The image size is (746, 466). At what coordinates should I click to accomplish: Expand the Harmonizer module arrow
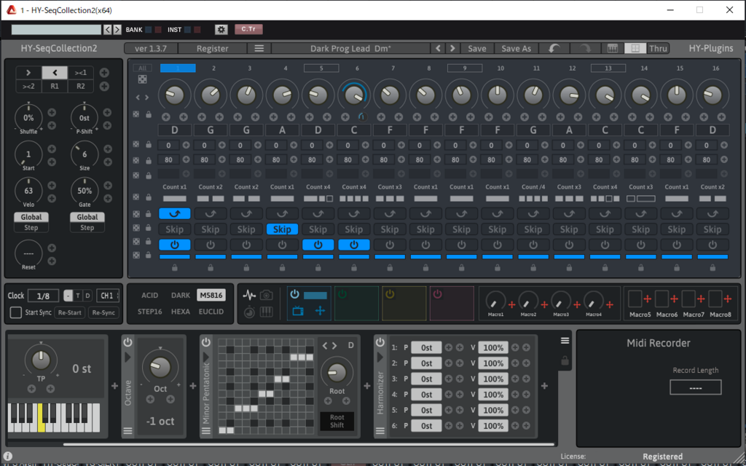click(x=380, y=357)
